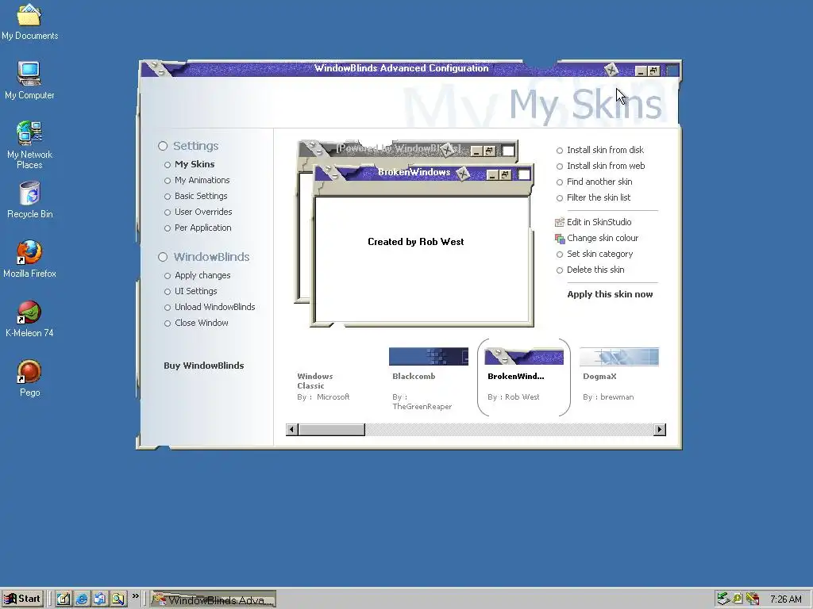This screenshot has width=813, height=609.
Task: Click the Edit in SkinStudio icon
Action: (x=560, y=222)
